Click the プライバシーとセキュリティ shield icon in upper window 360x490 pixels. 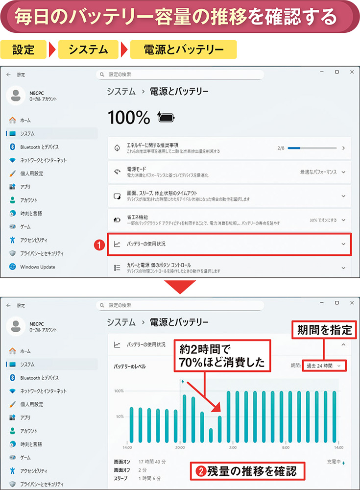[x=13, y=253]
